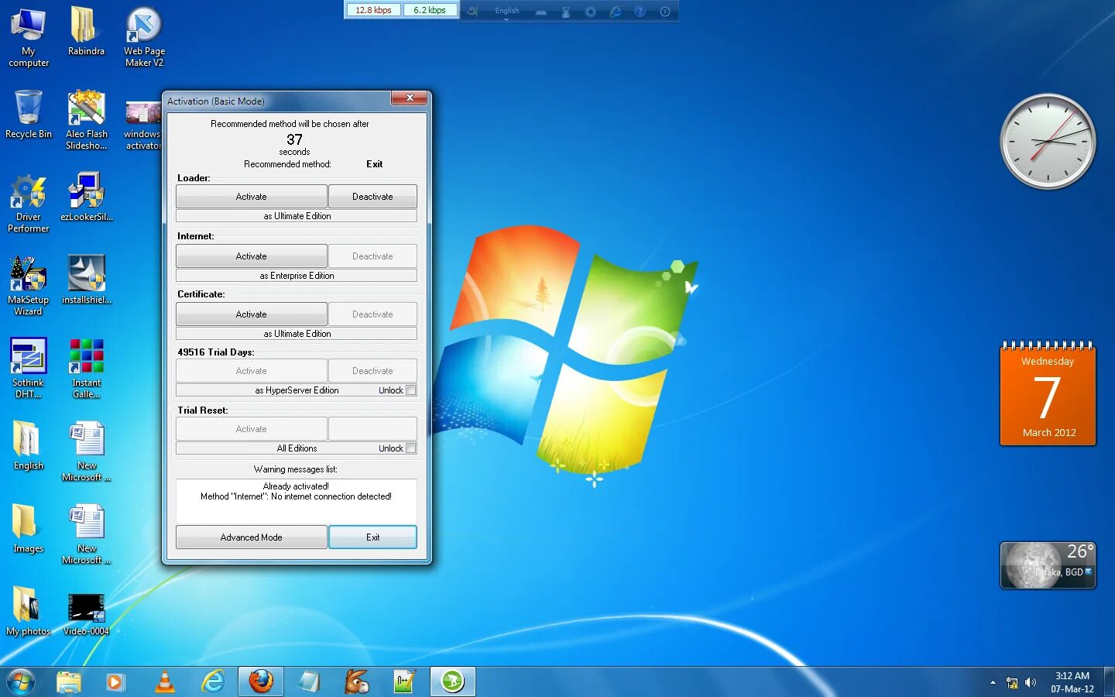
Task: Open the Rabindra folder
Action: (x=86, y=32)
